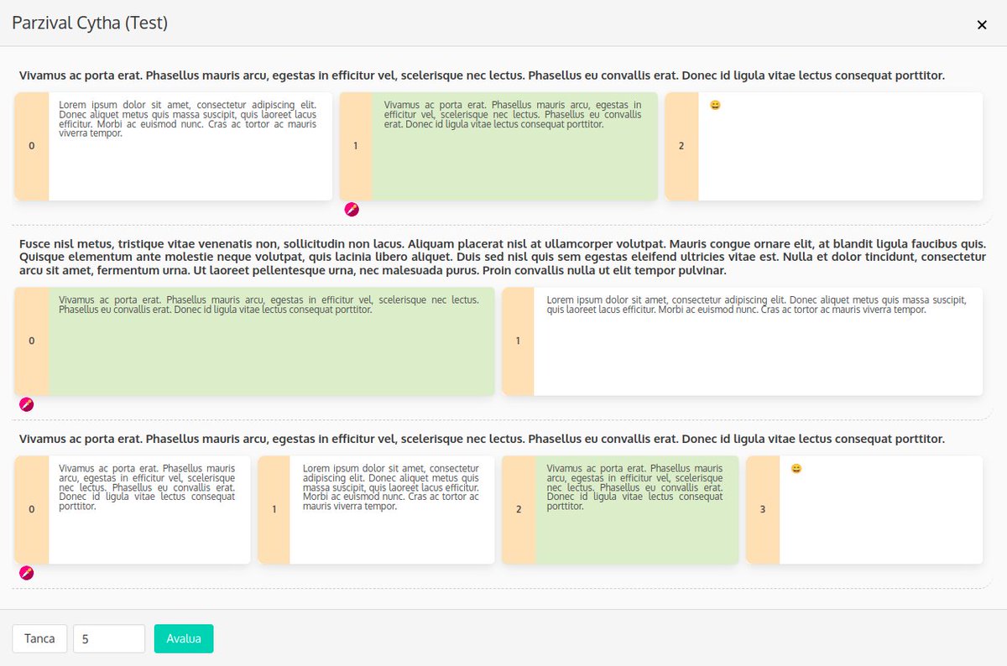Click the pen icon under the Fusce nisl metus answers

[x=26, y=404]
